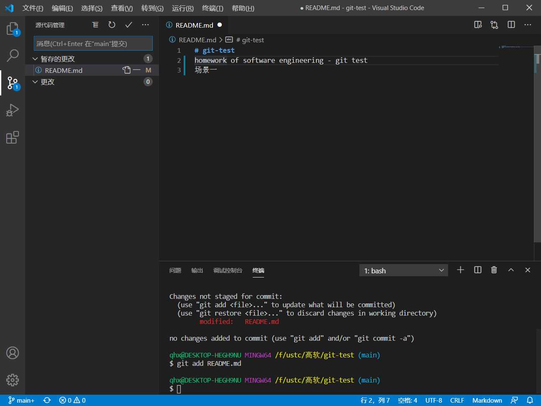Open the Run and Debug view

pos(13,110)
